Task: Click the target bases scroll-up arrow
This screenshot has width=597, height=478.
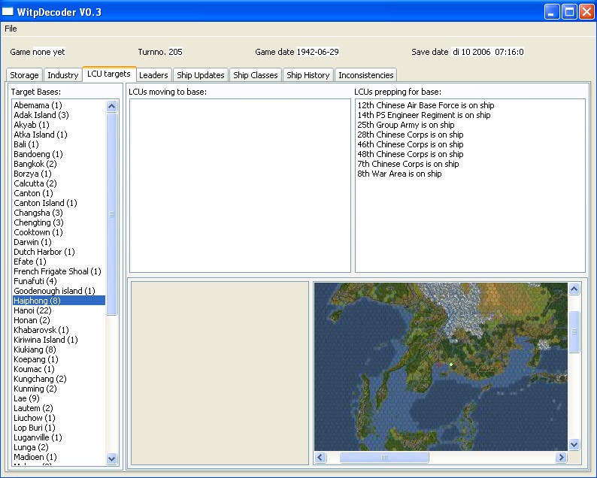Action: (x=112, y=107)
